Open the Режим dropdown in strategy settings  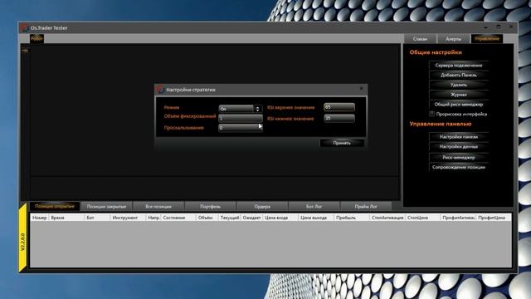(x=241, y=109)
